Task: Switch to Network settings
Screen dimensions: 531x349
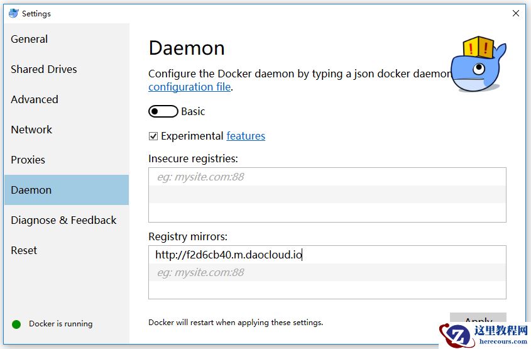Action: pyautogui.click(x=31, y=130)
